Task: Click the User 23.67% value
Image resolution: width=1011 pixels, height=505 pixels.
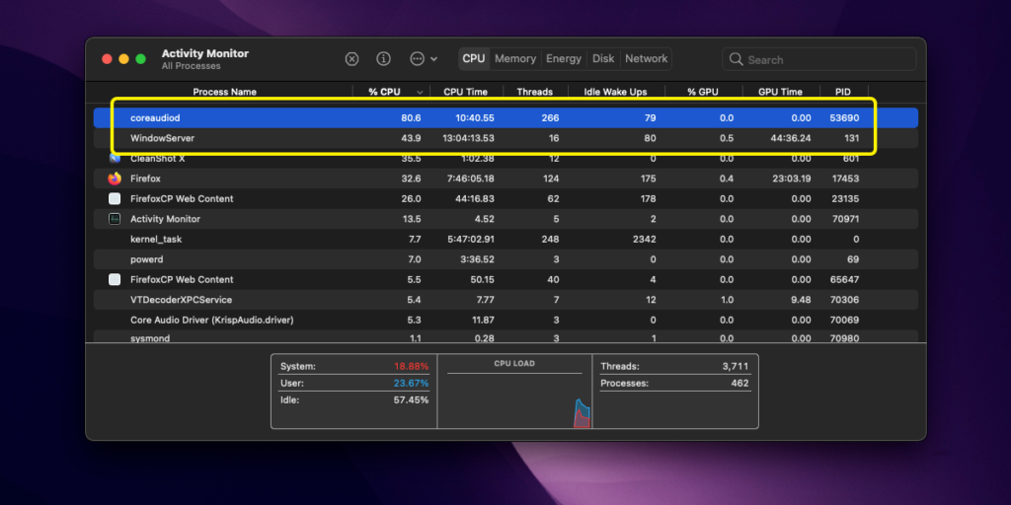Action: point(412,384)
